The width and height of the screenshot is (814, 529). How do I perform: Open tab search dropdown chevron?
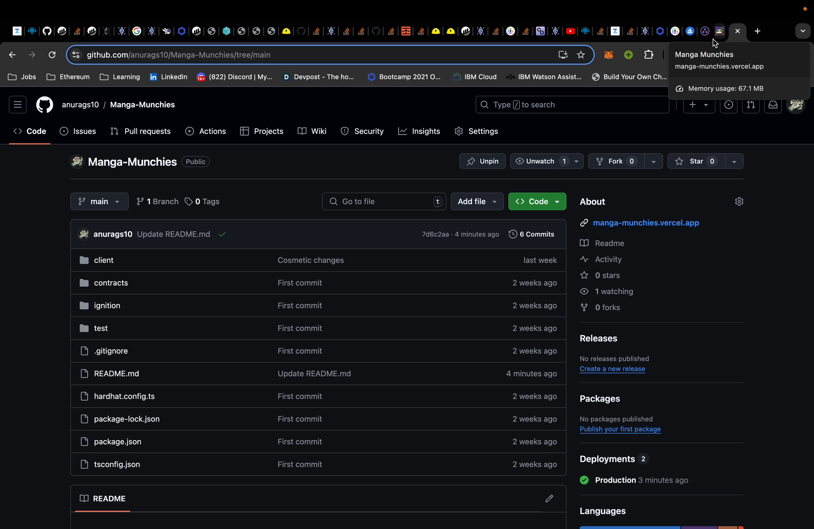pos(802,31)
